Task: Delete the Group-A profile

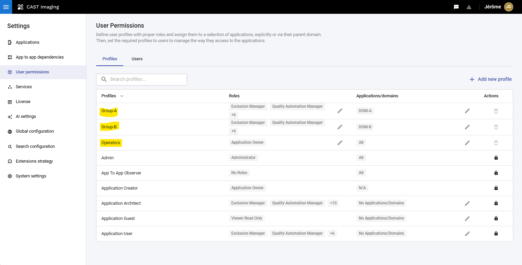Action: (x=496, y=111)
